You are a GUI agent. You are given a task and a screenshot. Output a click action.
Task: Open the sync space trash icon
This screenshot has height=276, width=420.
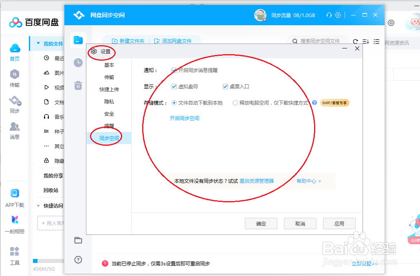(78, 85)
